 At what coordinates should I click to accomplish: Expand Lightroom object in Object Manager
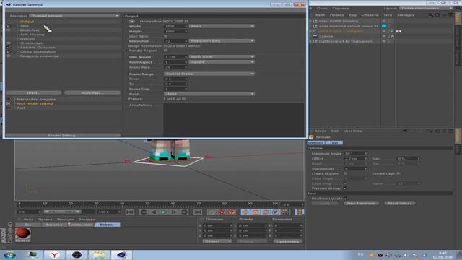pyautogui.click(x=310, y=42)
